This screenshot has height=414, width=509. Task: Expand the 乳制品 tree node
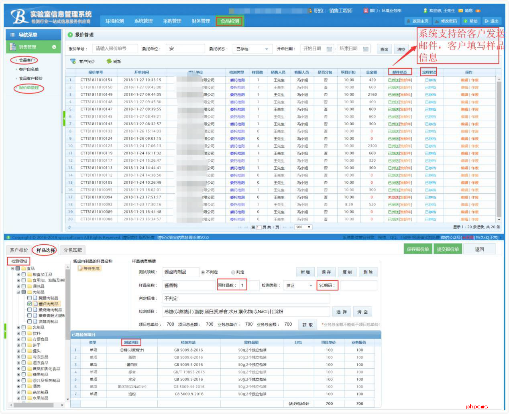pos(18,327)
